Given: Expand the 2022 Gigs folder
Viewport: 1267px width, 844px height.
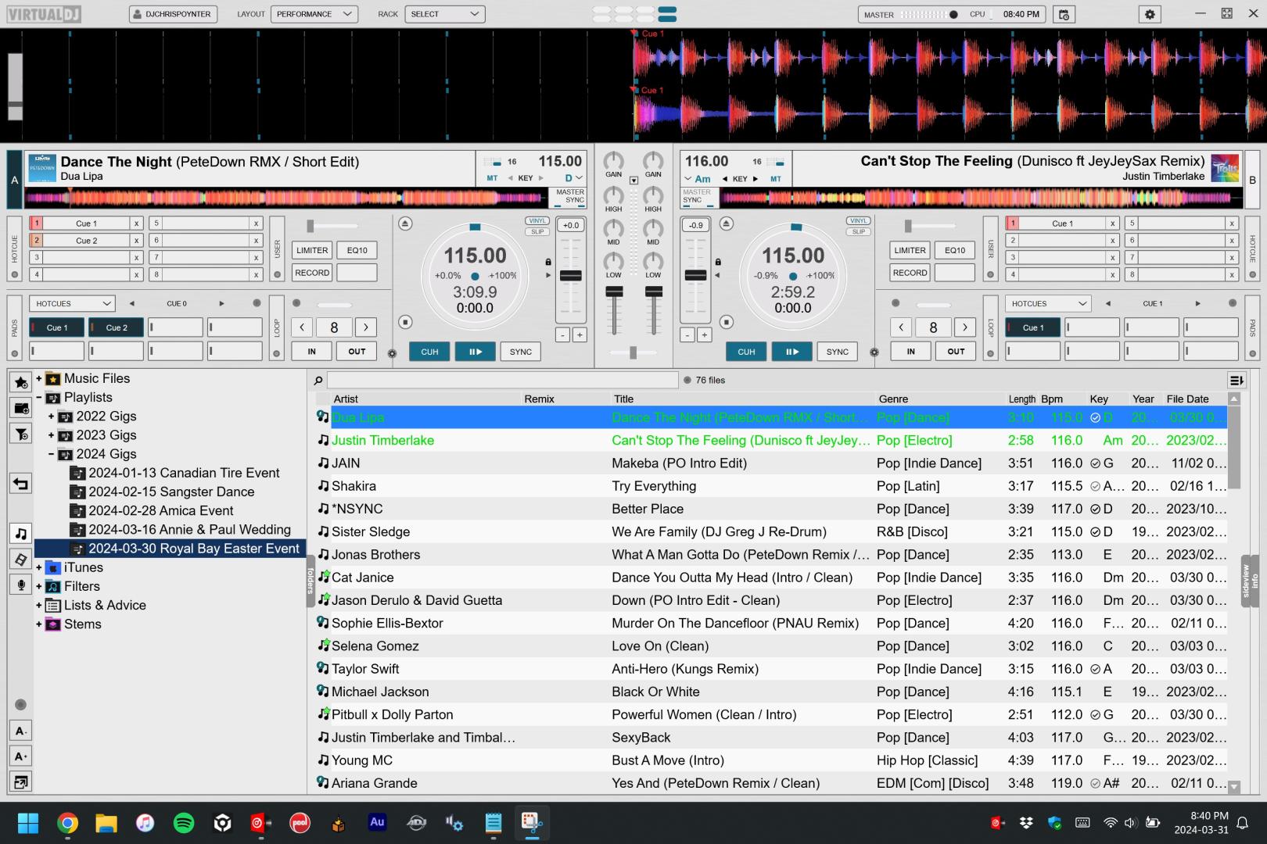Looking at the screenshot, I should point(51,417).
